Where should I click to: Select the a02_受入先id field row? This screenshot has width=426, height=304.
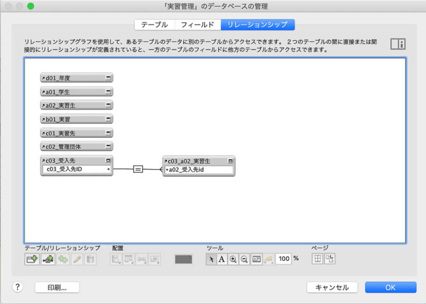click(199, 170)
